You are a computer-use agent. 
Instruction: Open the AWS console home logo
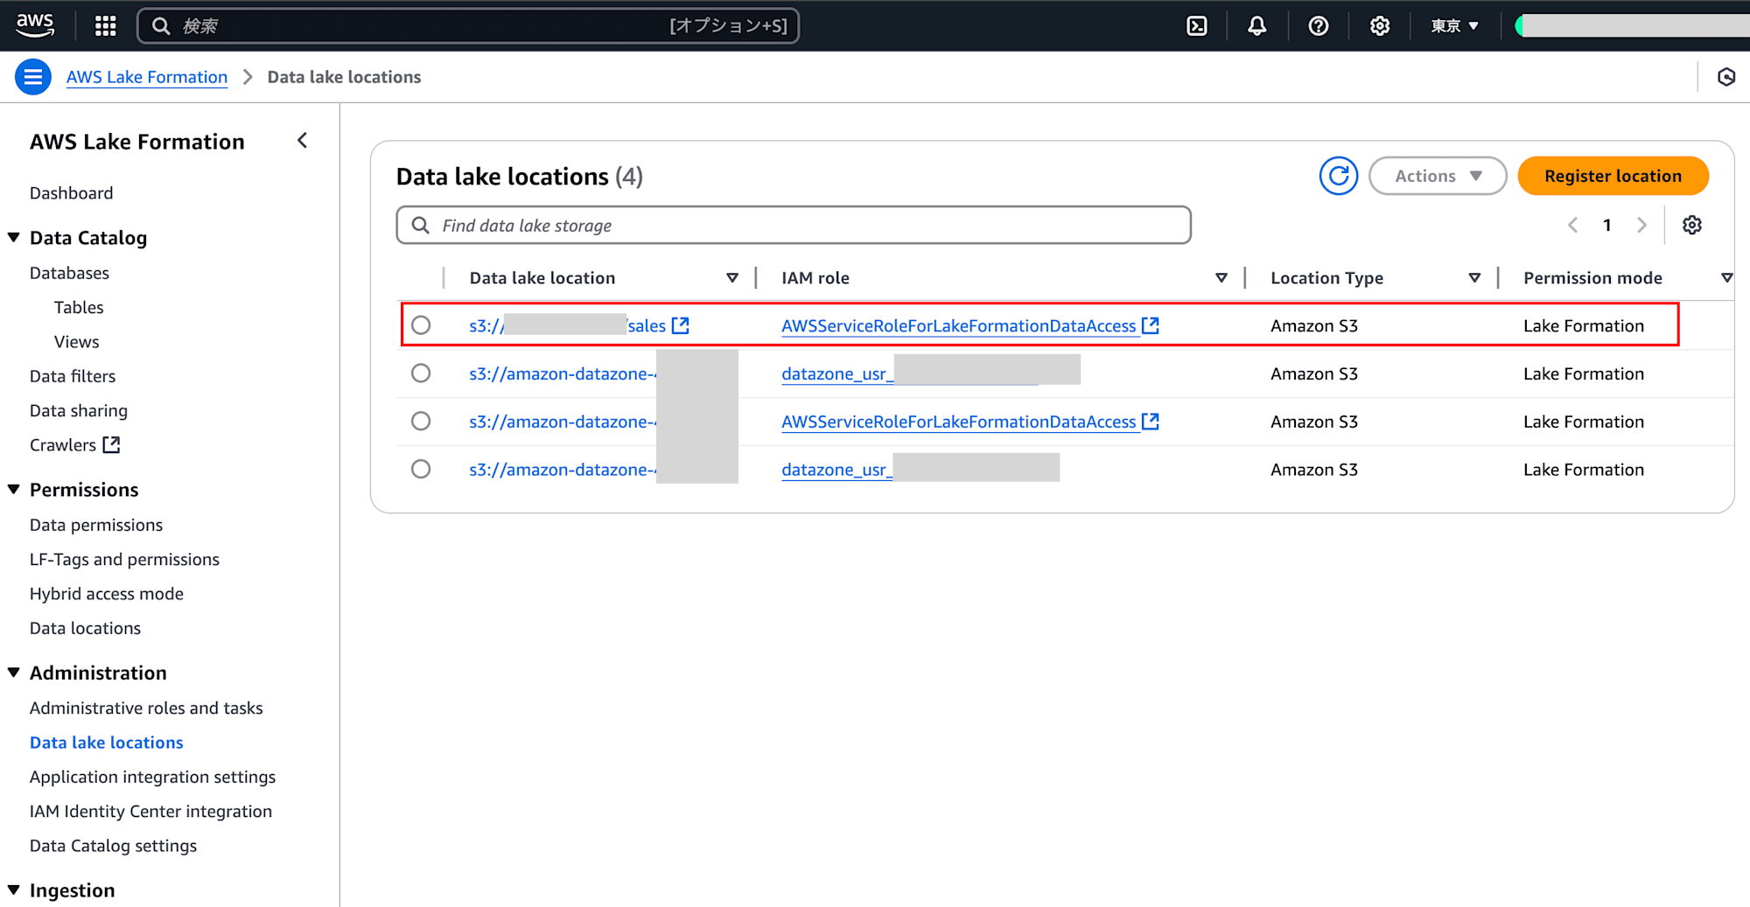[35, 25]
